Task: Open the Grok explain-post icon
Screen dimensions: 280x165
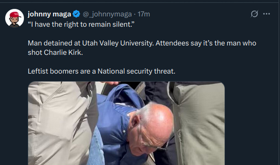Action: coord(254,14)
